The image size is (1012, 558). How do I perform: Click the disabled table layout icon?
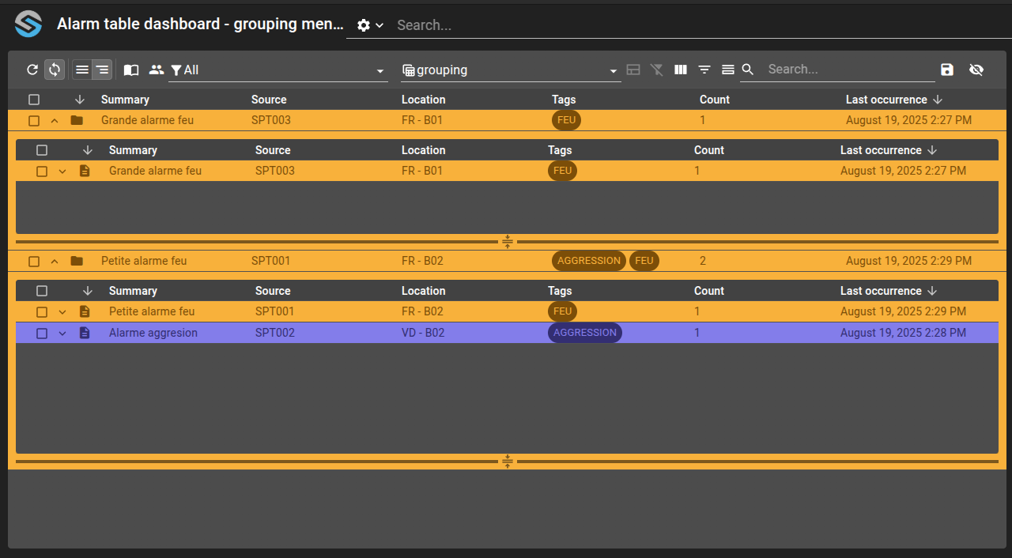pos(633,70)
